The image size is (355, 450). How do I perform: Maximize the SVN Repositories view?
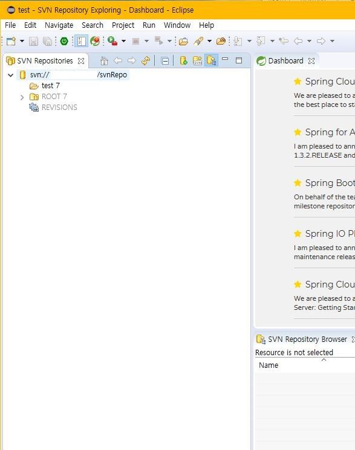pyautogui.click(x=239, y=60)
